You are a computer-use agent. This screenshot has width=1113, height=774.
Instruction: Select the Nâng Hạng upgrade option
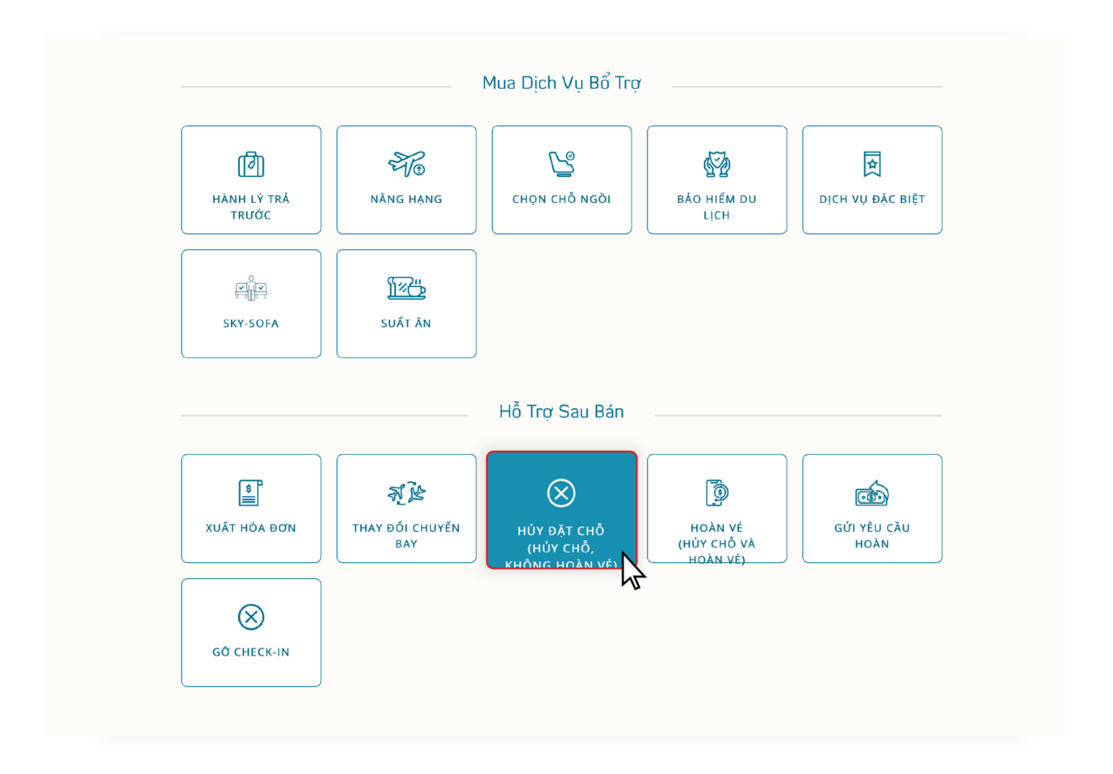[406, 180]
